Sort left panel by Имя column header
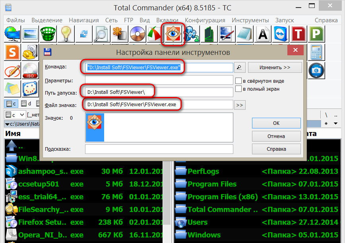 [13, 133]
